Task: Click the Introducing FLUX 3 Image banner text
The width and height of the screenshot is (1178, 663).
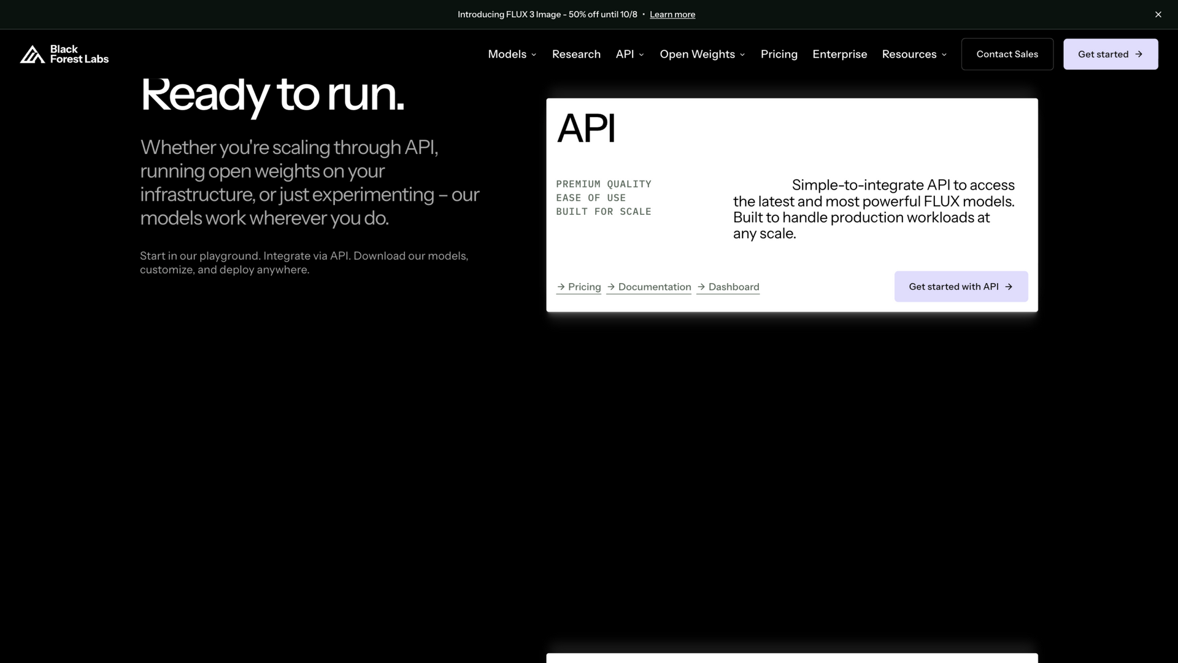Action: 547,14
